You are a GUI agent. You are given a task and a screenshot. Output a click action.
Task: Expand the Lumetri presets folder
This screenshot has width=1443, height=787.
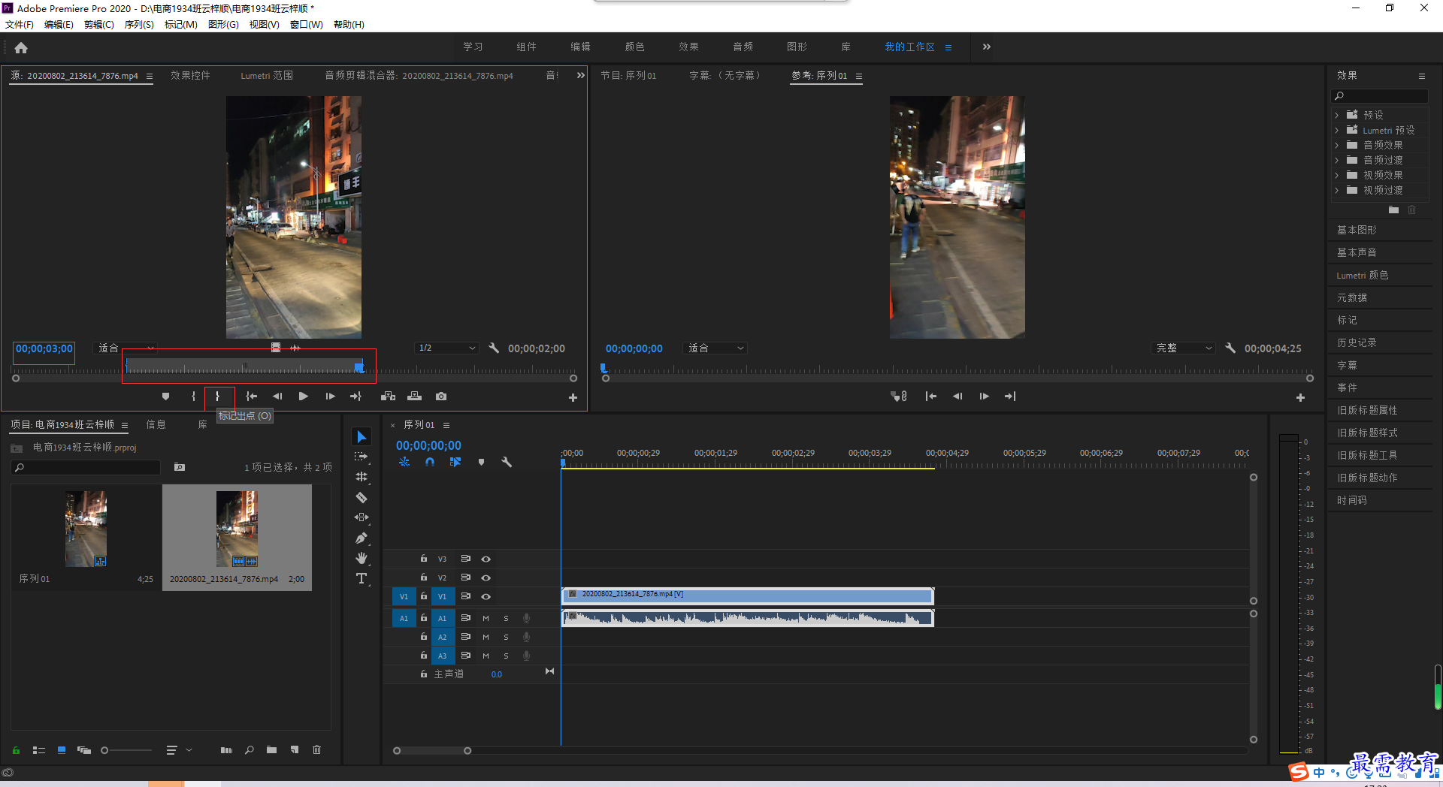[1337, 131]
